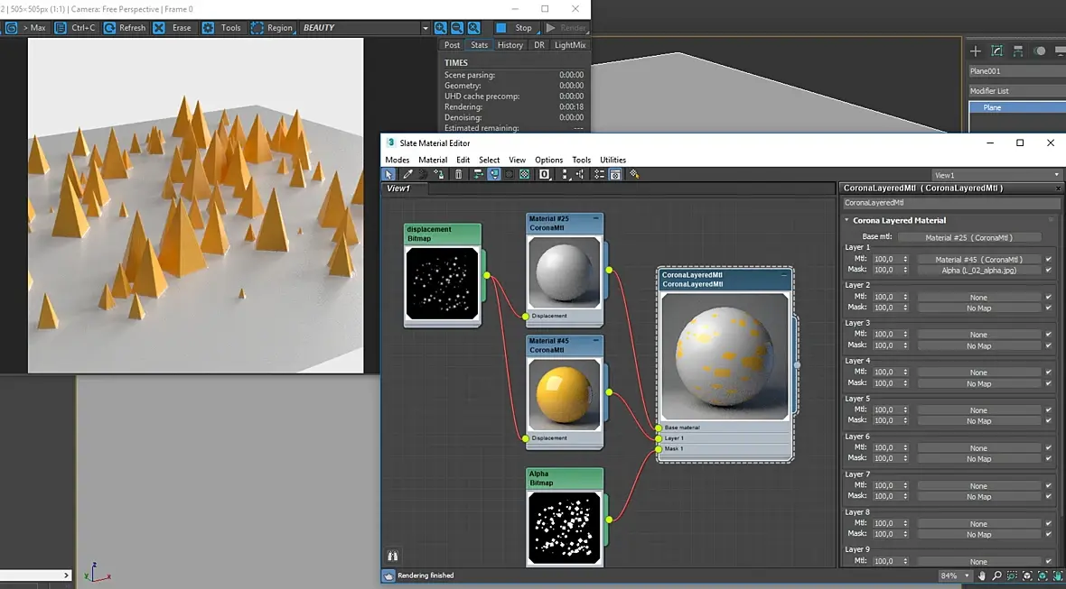Click the zoom in render icon
1066x589 pixels.
point(441,28)
